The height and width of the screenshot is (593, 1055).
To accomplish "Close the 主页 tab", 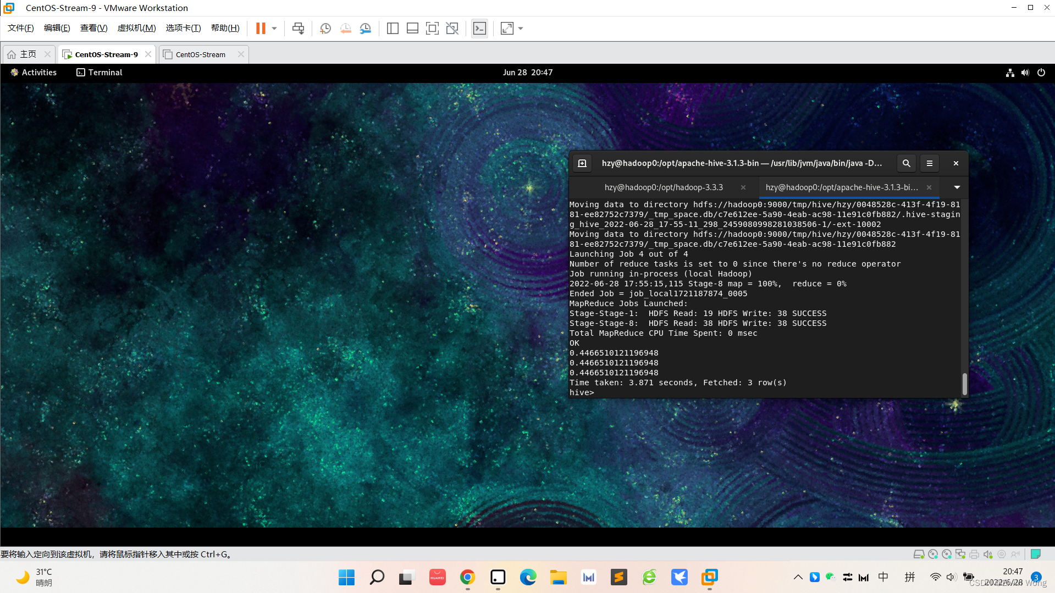I will [47, 54].
